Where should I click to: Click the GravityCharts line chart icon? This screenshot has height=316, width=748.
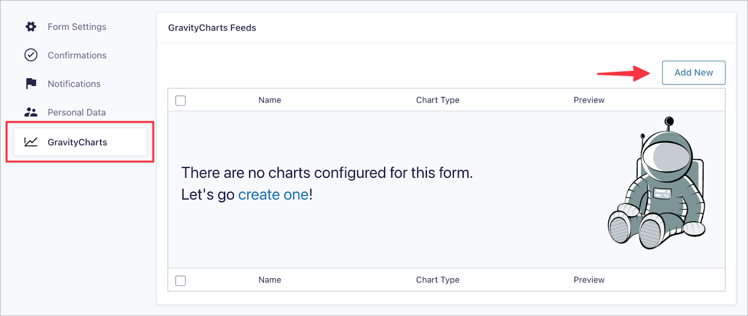(x=31, y=142)
